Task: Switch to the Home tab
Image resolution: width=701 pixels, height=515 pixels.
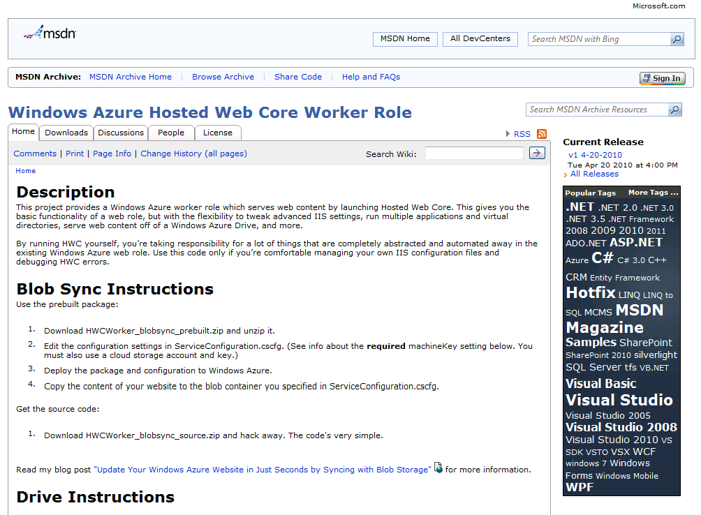Action: (23, 132)
